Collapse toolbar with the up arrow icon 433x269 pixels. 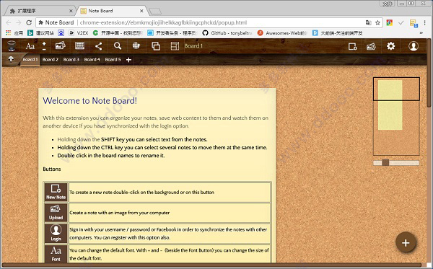pos(11,59)
